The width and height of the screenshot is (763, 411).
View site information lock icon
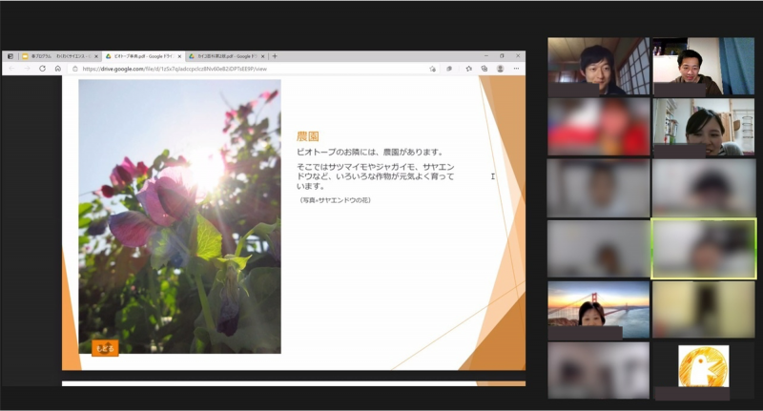[75, 69]
